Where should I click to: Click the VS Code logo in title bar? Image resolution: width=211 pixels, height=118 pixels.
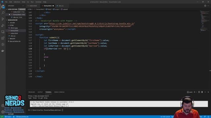[x=2, y=2]
